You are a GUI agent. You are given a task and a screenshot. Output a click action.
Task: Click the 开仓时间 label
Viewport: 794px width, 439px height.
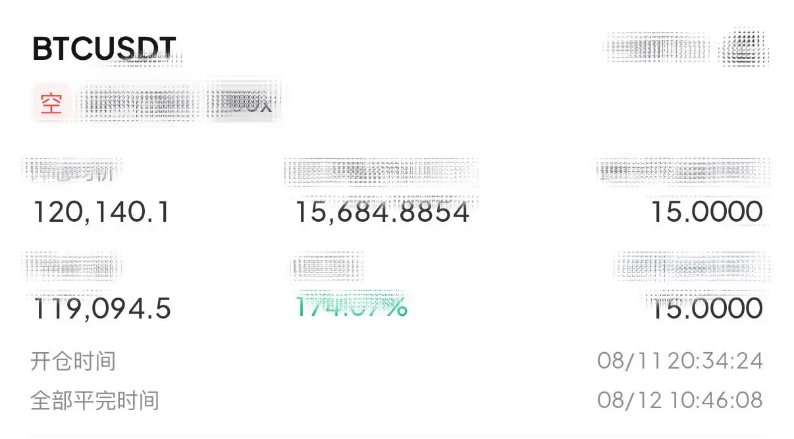(x=73, y=361)
